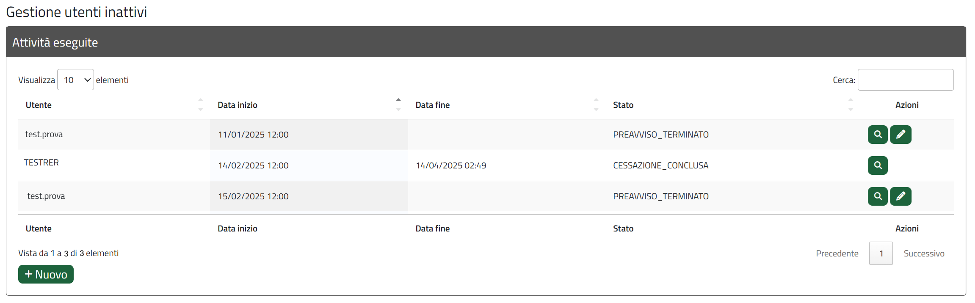Open the Visualizza elements count dropdown
The image size is (975, 303).
tap(75, 80)
